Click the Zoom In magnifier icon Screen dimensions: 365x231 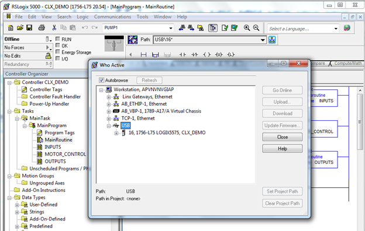point(247,28)
